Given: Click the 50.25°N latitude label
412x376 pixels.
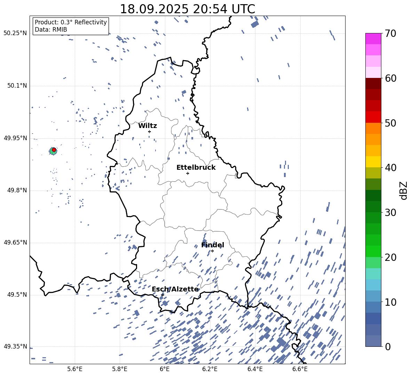Looking at the screenshot, I should (15, 33).
